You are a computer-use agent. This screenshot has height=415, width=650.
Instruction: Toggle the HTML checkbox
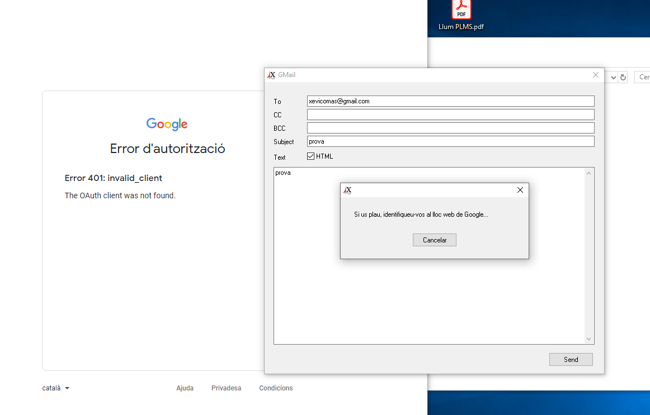[x=310, y=156]
